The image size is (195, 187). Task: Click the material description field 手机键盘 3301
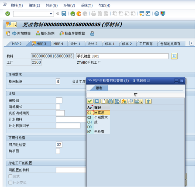point(122,56)
